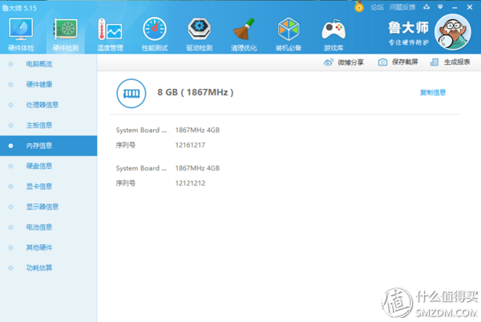Click the gold medal icon in title bar

pos(359,6)
